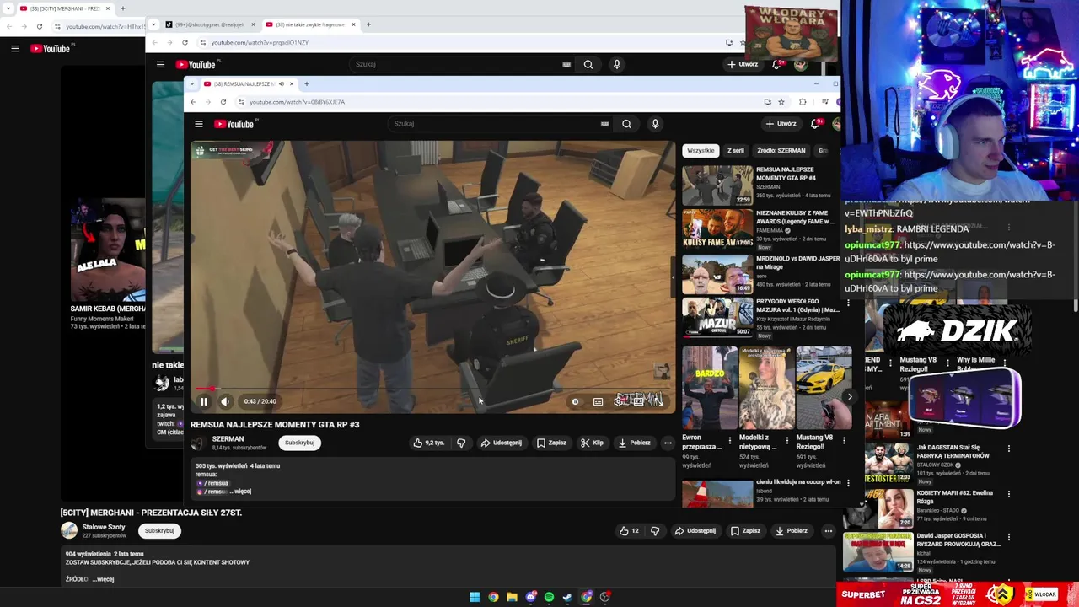Open the hamburger guide menu in front YouTube window
1079x607 pixels.
pos(199,124)
